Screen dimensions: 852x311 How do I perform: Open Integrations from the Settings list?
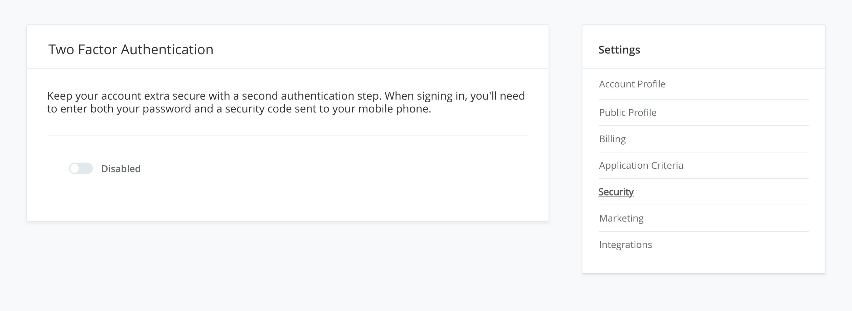point(625,245)
